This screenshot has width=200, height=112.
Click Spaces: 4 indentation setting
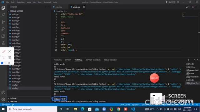(x=136, y=105)
